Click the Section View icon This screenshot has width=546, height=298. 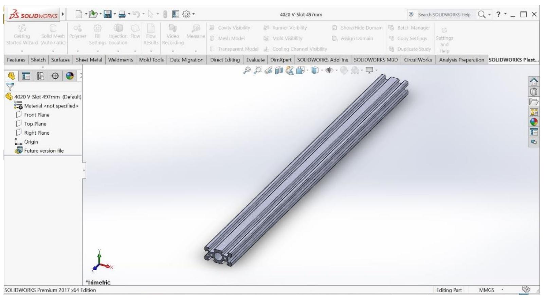click(x=279, y=70)
